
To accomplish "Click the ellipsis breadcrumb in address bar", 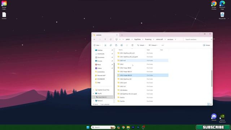I will pyautogui.click(x=123, y=39).
